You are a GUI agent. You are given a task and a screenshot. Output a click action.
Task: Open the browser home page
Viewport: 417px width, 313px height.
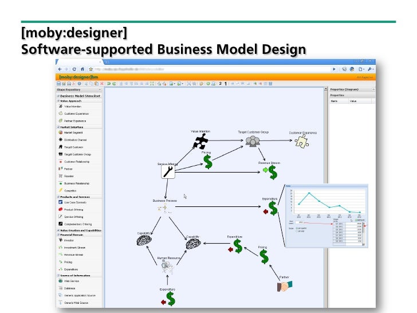pyautogui.click(x=82, y=69)
